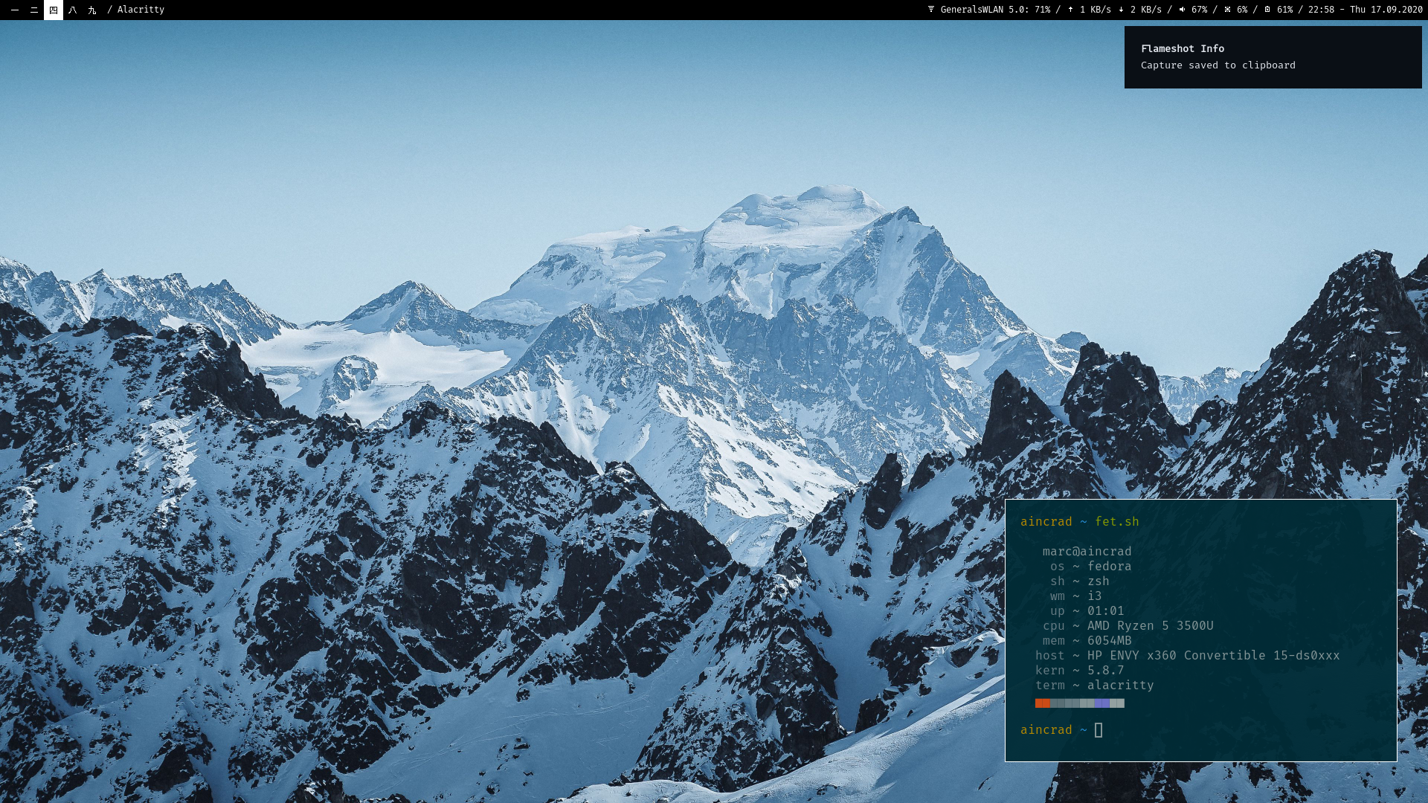Dismiss the Flameshot Info notification

point(1273,57)
